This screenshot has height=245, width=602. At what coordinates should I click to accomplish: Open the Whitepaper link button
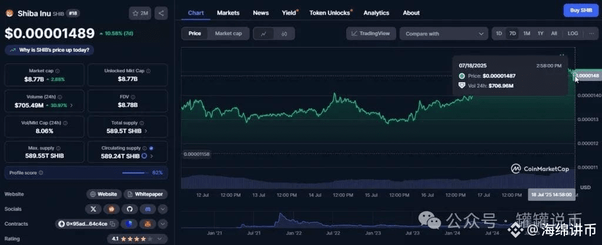(x=146, y=194)
